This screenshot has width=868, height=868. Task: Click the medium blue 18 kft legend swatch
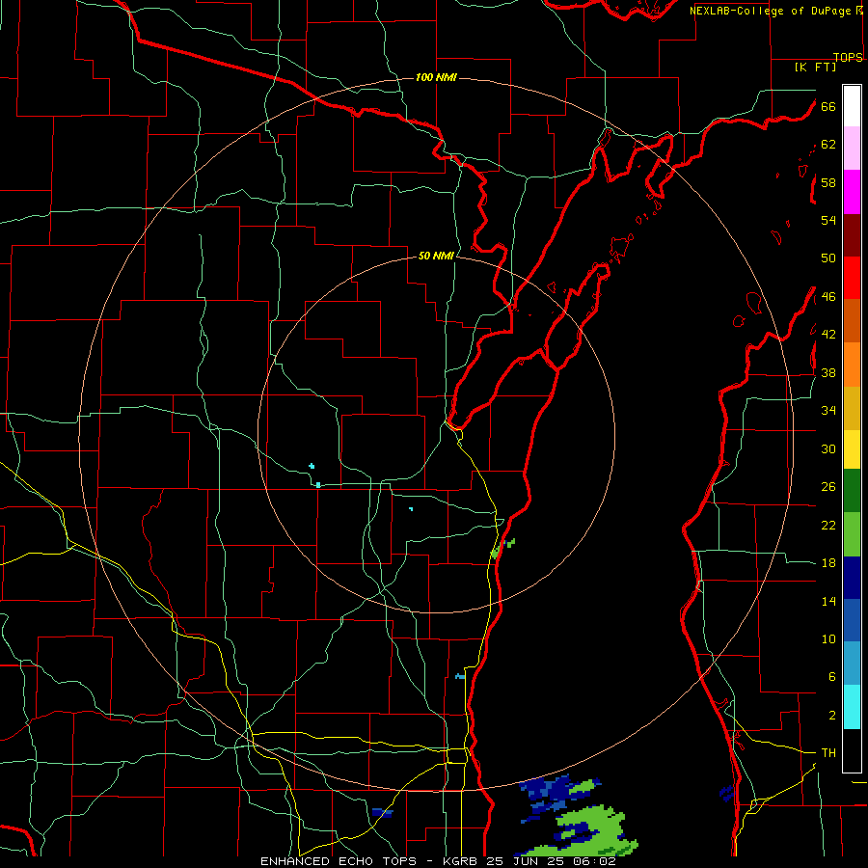tap(852, 620)
